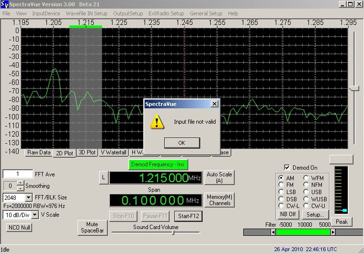Click Auto Scale (A) button
This screenshot has height=254, width=364.
pos(219,177)
